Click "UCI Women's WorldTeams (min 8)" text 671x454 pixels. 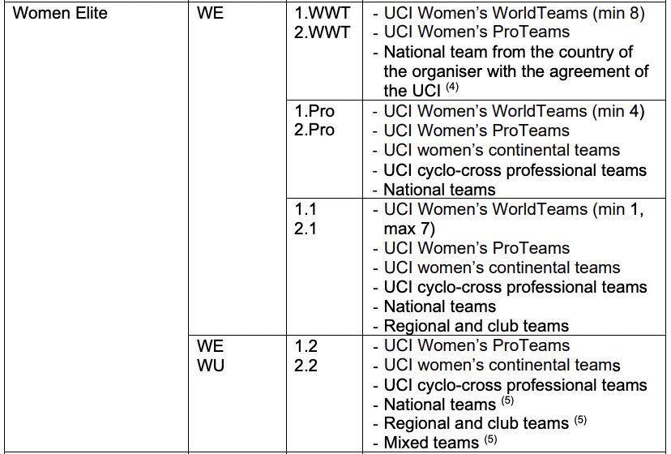tap(514, 13)
